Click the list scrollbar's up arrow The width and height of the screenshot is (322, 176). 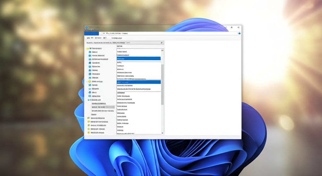click(163, 50)
